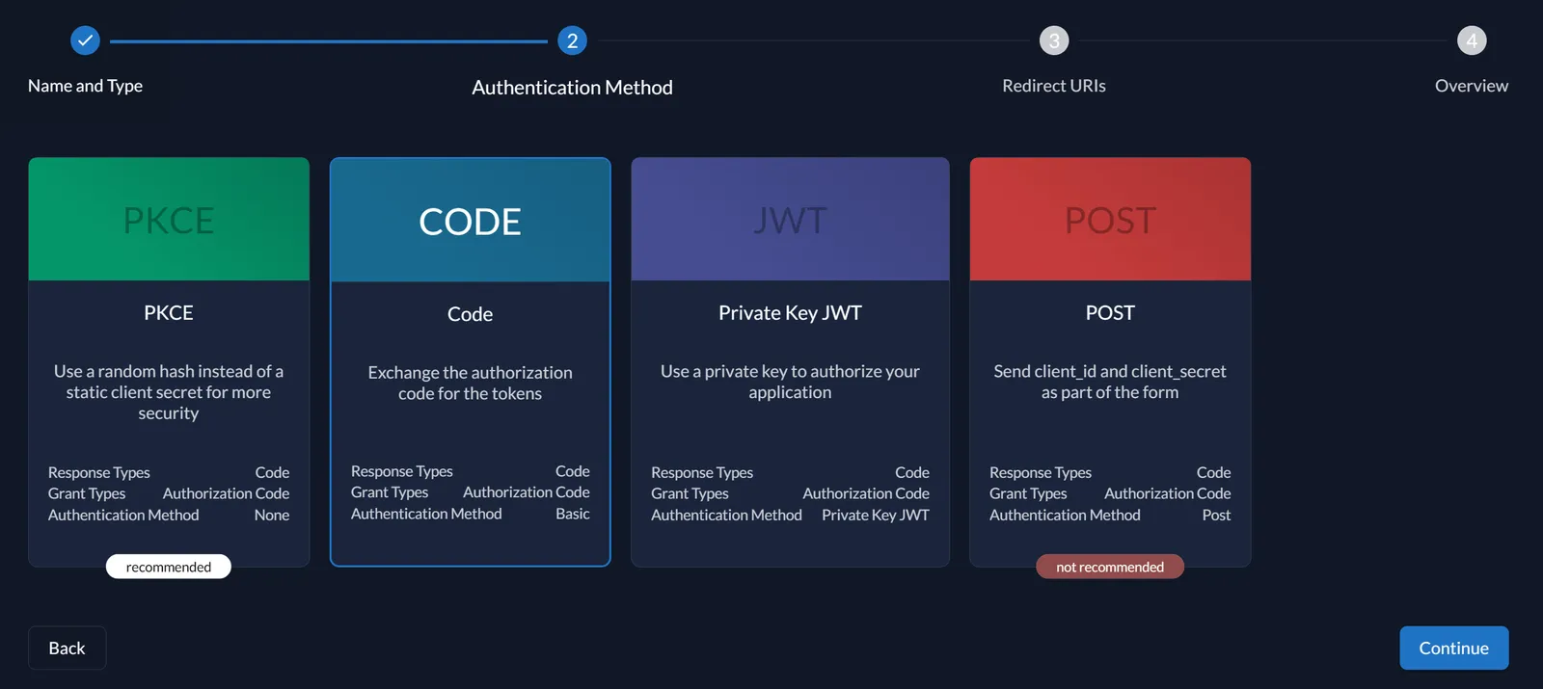The image size is (1543, 689).
Task: Click the step 3 circle icon
Action: (1054, 40)
